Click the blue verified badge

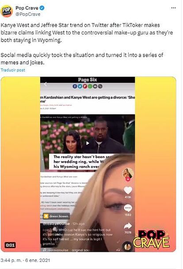[x=42, y=8]
